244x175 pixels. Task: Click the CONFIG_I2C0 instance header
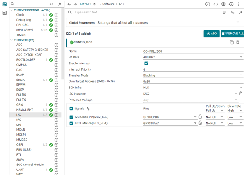83,42
